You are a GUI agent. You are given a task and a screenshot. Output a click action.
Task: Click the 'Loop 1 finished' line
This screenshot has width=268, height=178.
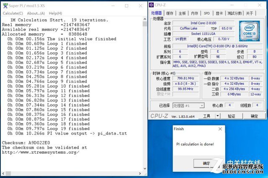(47, 43)
